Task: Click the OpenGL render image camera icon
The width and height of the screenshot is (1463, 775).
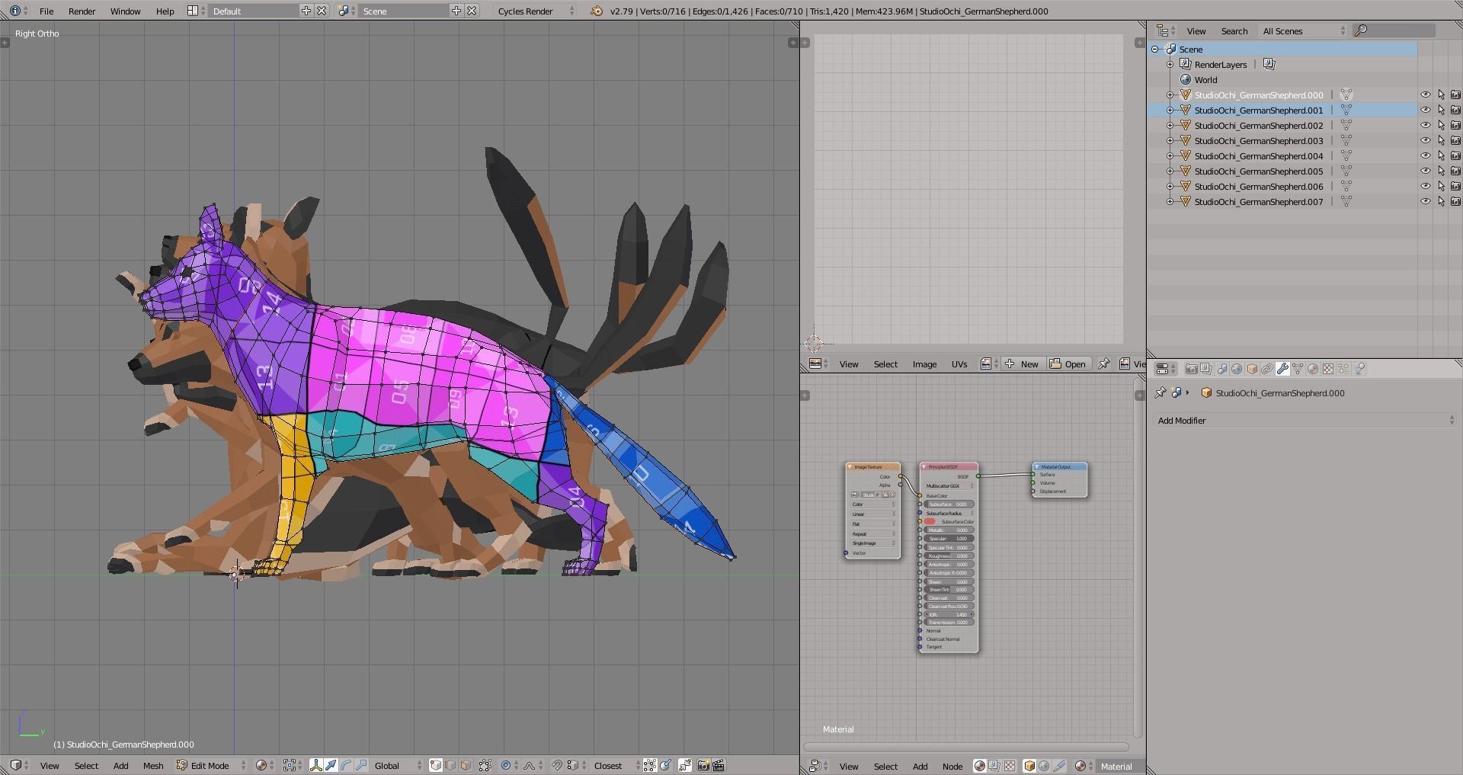Action: coord(704,766)
